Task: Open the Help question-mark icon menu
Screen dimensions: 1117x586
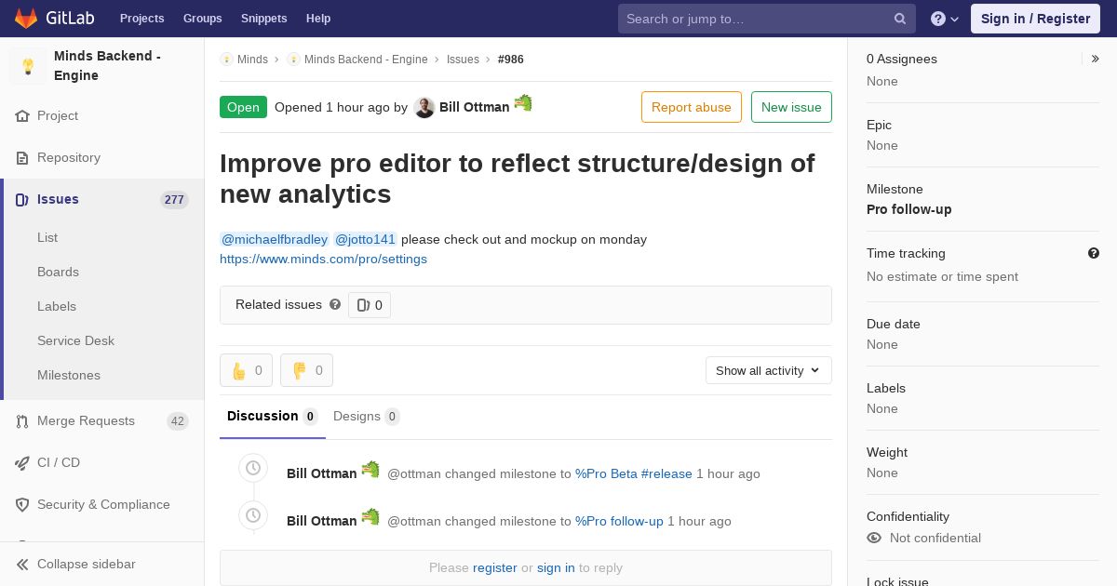Action: click(x=945, y=19)
